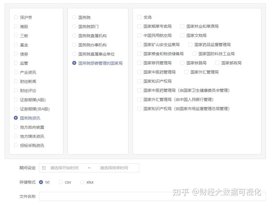Tick 国家文物局 checkbox
This screenshot has width=268, height=203.
[182, 35]
